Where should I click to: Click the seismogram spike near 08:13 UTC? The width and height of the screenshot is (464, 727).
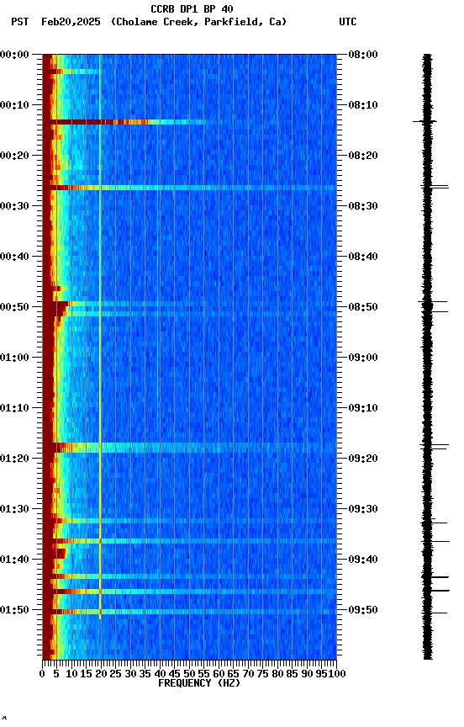click(x=424, y=122)
